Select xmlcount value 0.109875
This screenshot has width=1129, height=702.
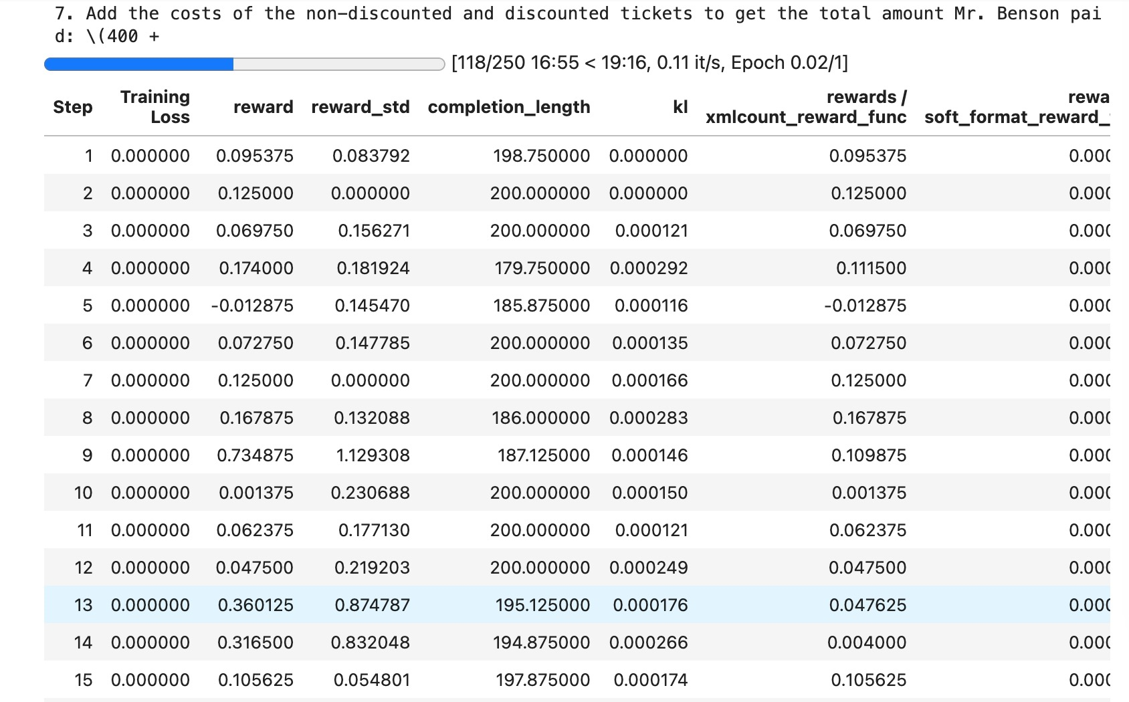pos(869,455)
